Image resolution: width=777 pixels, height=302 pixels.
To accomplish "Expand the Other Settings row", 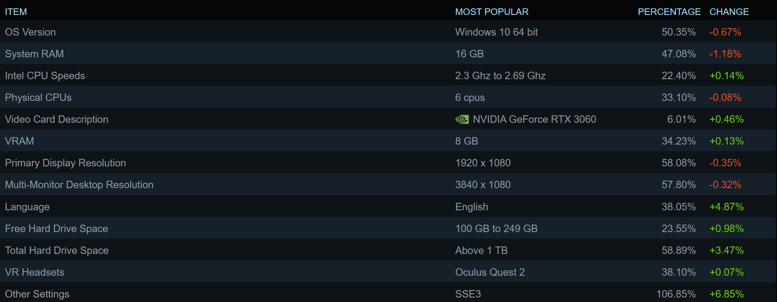I will pyautogui.click(x=37, y=294).
